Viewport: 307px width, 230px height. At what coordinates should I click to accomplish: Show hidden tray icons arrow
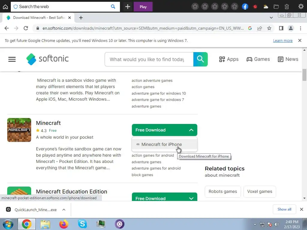click(255, 224)
